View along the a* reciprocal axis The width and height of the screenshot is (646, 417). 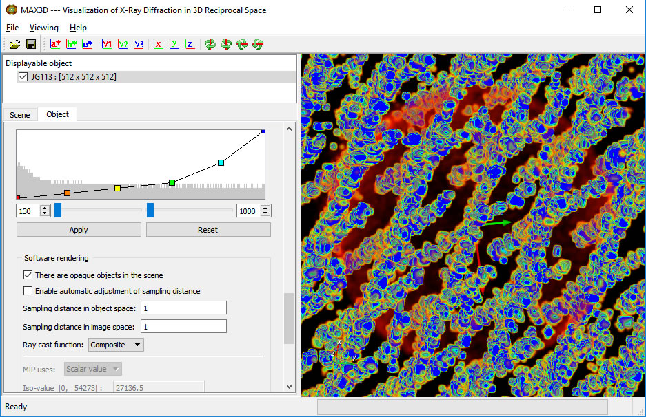click(x=55, y=44)
